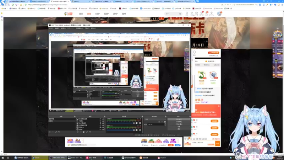This screenshot has width=284, height=160.
Task: Add a new source in OBS Sources panel
Action: [x=78, y=132]
